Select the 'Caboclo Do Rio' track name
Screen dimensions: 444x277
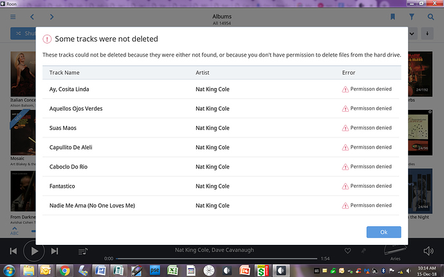click(68, 167)
